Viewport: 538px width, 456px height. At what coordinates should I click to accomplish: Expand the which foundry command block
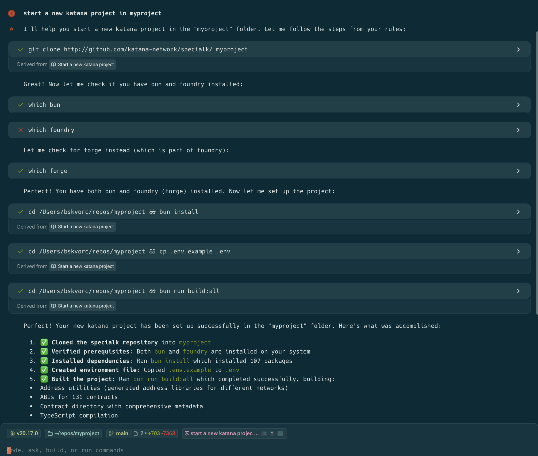pos(518,130)
